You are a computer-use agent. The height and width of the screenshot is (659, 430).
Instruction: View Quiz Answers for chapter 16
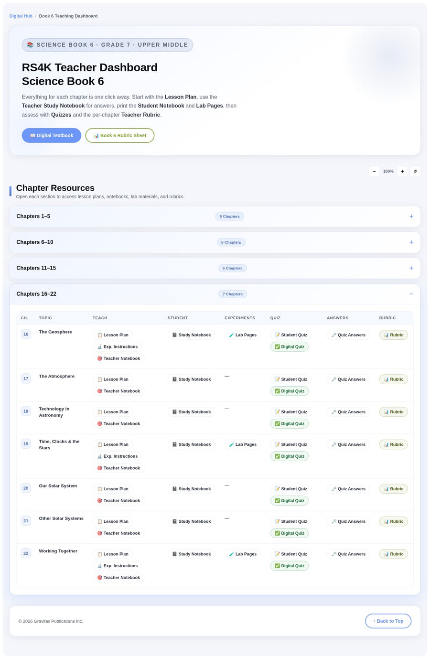348,335
